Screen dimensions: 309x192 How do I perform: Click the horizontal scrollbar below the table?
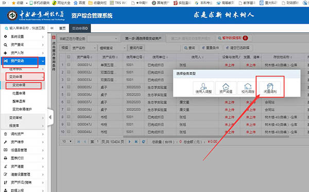206,136
